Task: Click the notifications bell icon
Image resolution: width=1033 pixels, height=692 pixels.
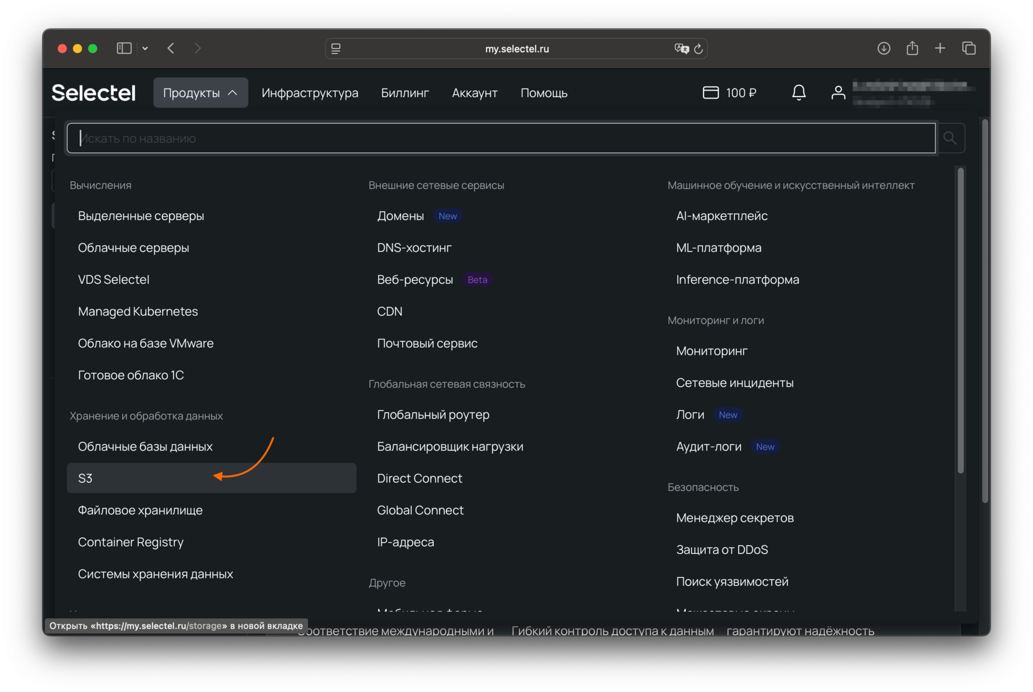Action: [x=799, y=93]
